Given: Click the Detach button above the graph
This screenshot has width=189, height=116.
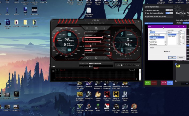Looking at the screenshot, I should pos(96,68).
